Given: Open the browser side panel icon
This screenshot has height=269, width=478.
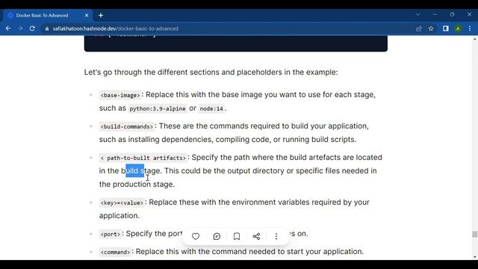Looking at the screenshot, I should click(x=446, y=28).
